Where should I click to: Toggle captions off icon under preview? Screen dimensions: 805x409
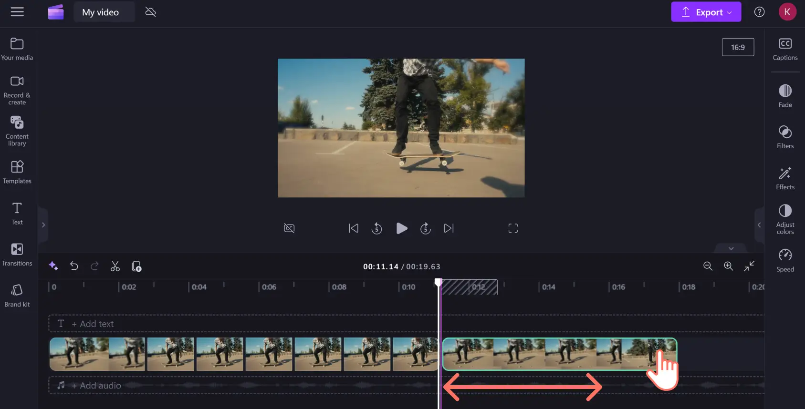[x=289, y=228]
